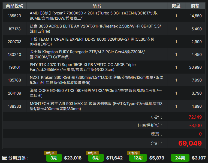Select product code 185788
The height and width of the screenshot is (163, 208).
[14, 80]
